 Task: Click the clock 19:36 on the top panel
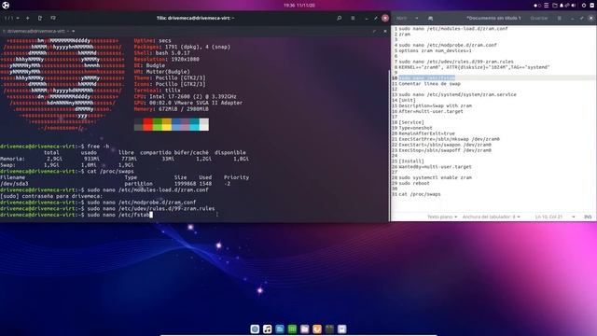coord(298,6)
